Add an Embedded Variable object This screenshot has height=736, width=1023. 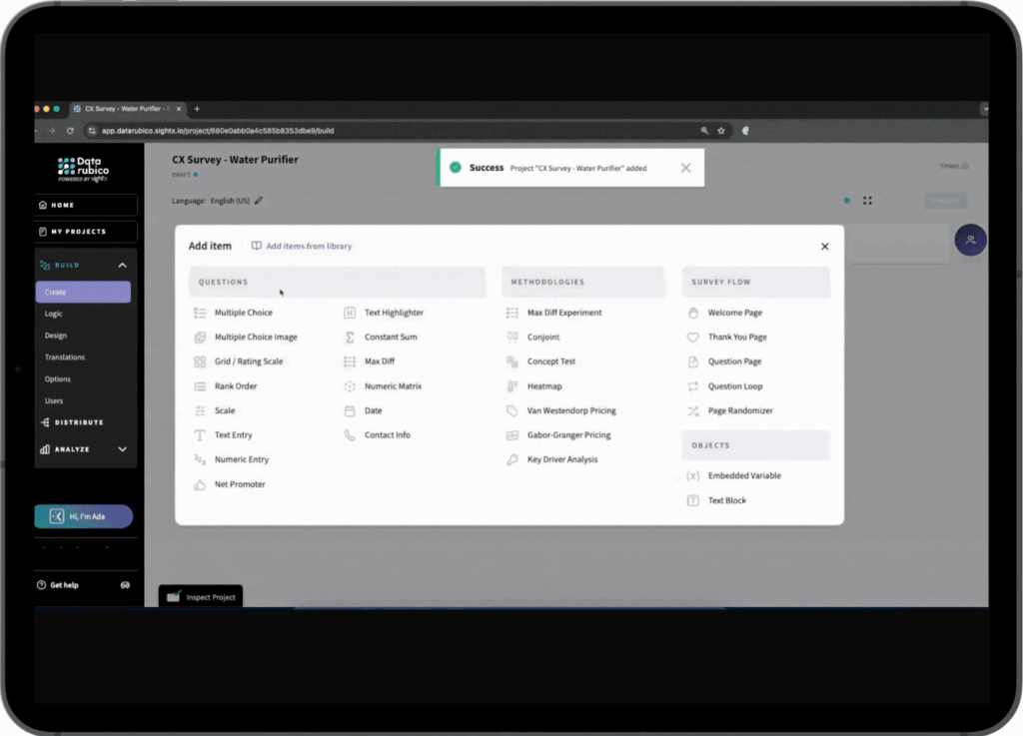tap(744, 476)
